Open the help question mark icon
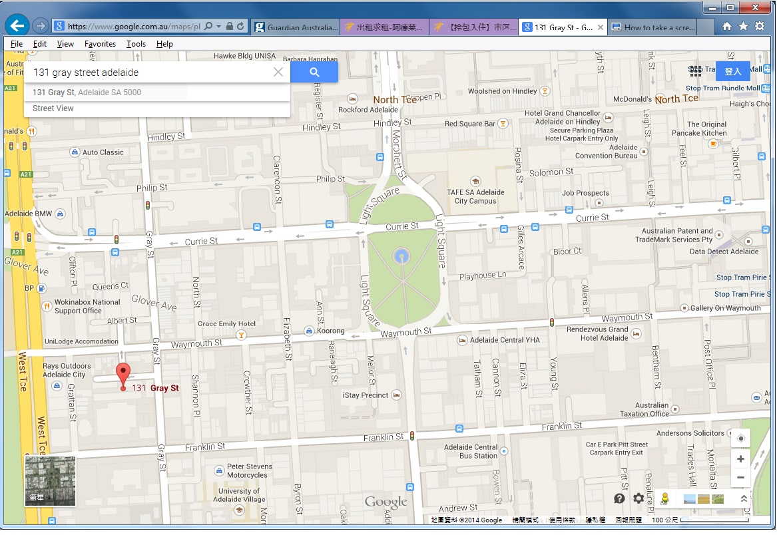This screenshot has width=777, height=535. [x=619, y=498]
